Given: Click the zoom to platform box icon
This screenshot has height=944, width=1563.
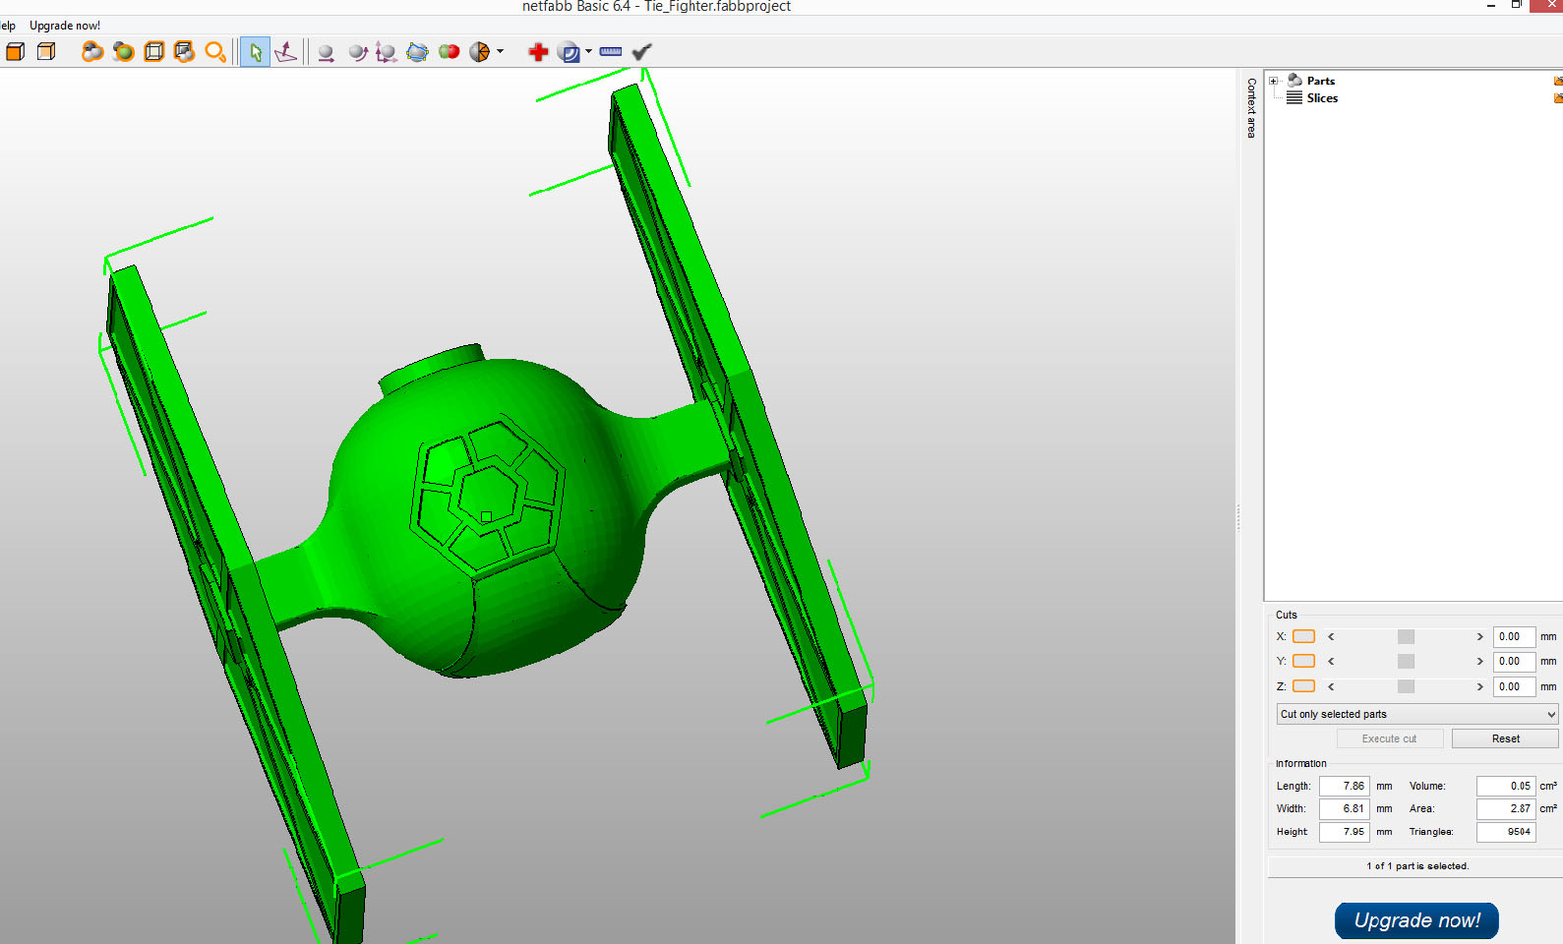Looking at the screenshot, I should pyautogui.click(x=154, y=52).
